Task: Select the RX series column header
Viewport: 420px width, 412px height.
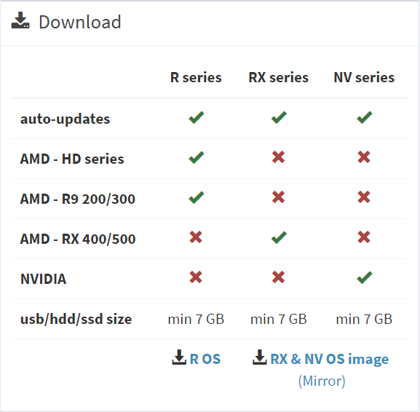Action: click(x=279, y=78)
